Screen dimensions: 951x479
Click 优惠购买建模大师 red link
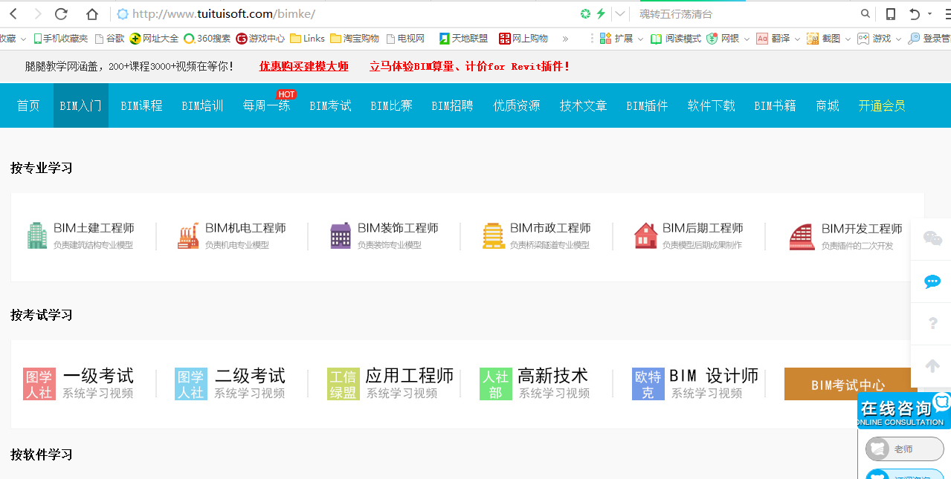pos(303,67)
